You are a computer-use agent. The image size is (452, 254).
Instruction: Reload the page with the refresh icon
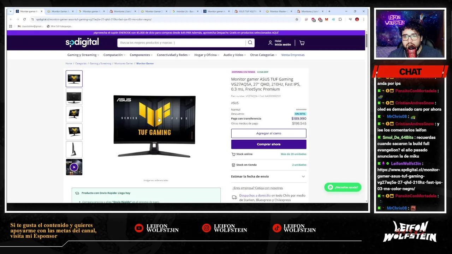coord(24,19)
